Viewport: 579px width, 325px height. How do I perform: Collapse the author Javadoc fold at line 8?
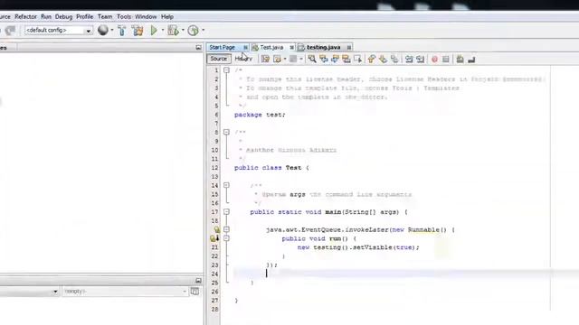226,132
